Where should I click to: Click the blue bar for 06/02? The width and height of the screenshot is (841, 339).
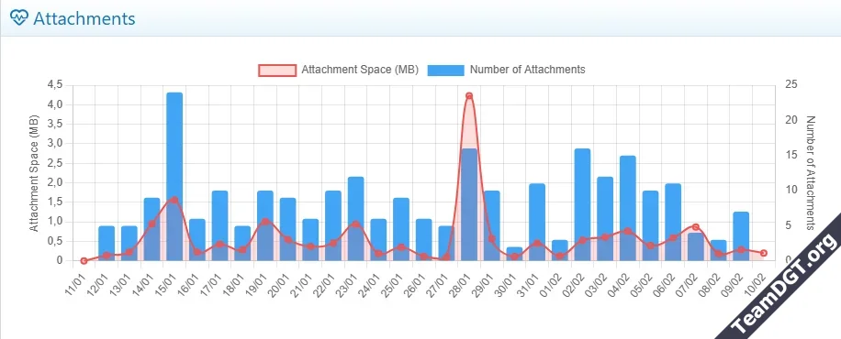(x=673, y=223)
